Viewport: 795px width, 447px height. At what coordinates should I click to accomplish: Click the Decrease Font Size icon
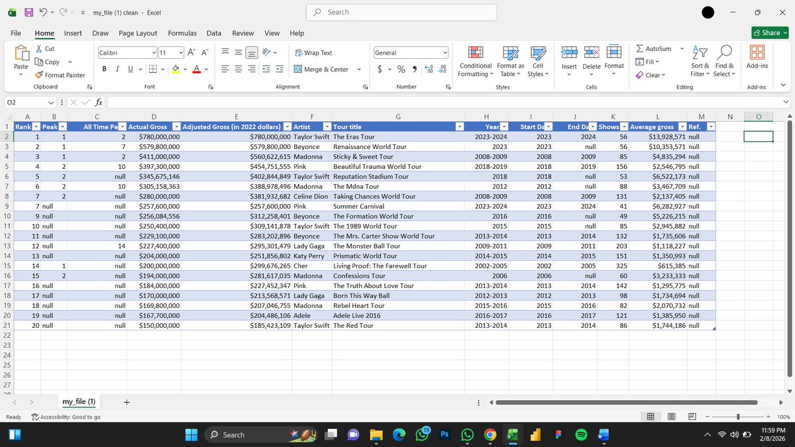coord(205,52)
